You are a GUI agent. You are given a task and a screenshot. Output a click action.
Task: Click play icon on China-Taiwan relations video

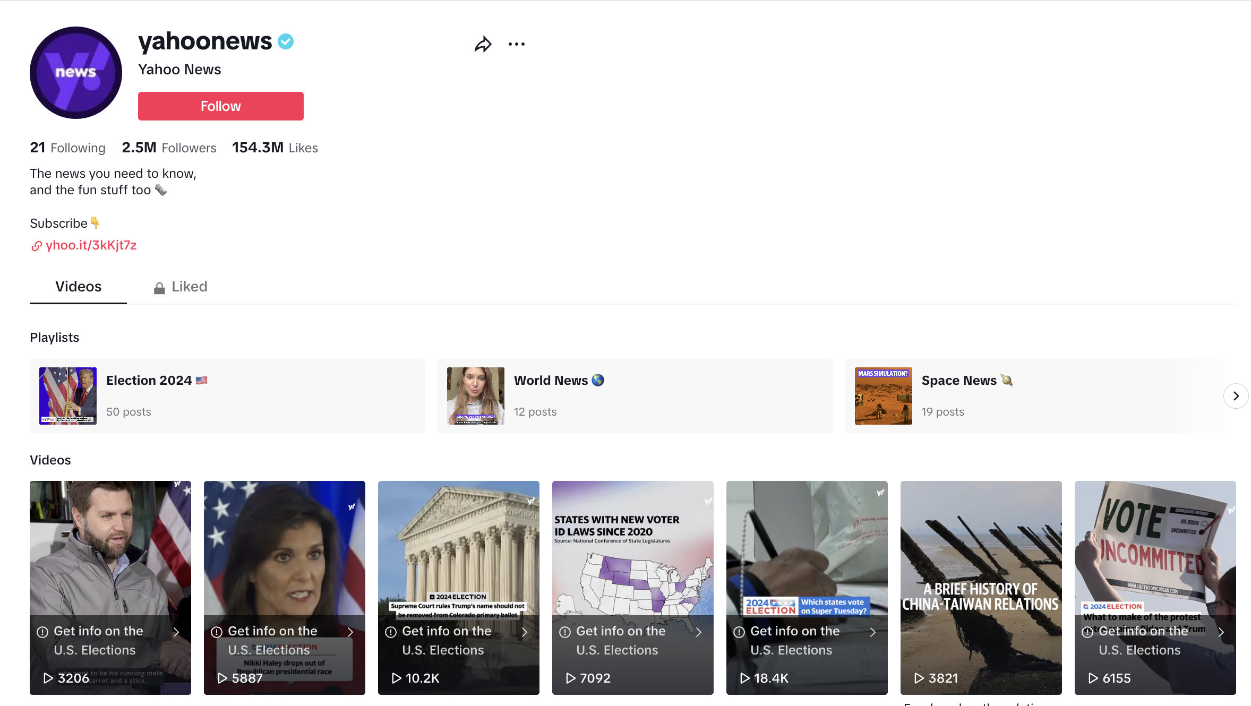pyautogui.click(x=919, y=678)
